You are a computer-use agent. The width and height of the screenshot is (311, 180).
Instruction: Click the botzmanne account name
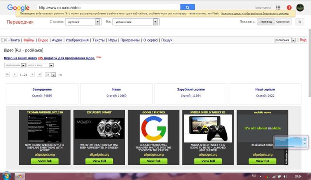[x=263, y=8]
